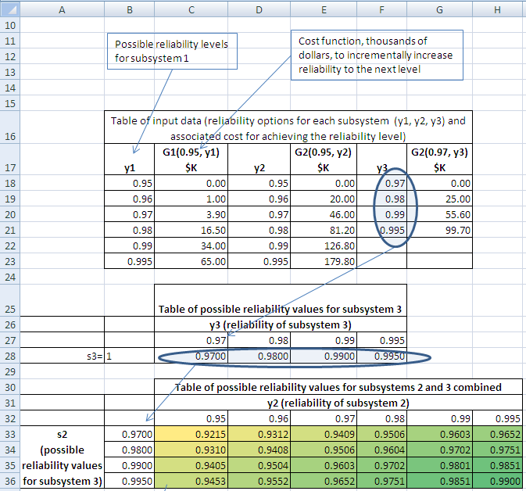The image size is (526, 491).
Task: Select the 0.9312 cell
Action: [x=259, y=434]
